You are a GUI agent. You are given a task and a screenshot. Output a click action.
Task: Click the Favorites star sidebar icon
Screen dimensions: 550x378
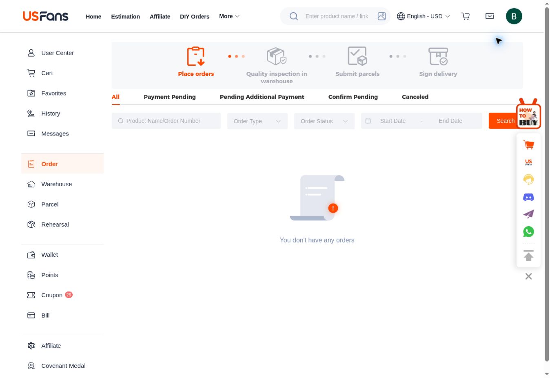[31, 93]
